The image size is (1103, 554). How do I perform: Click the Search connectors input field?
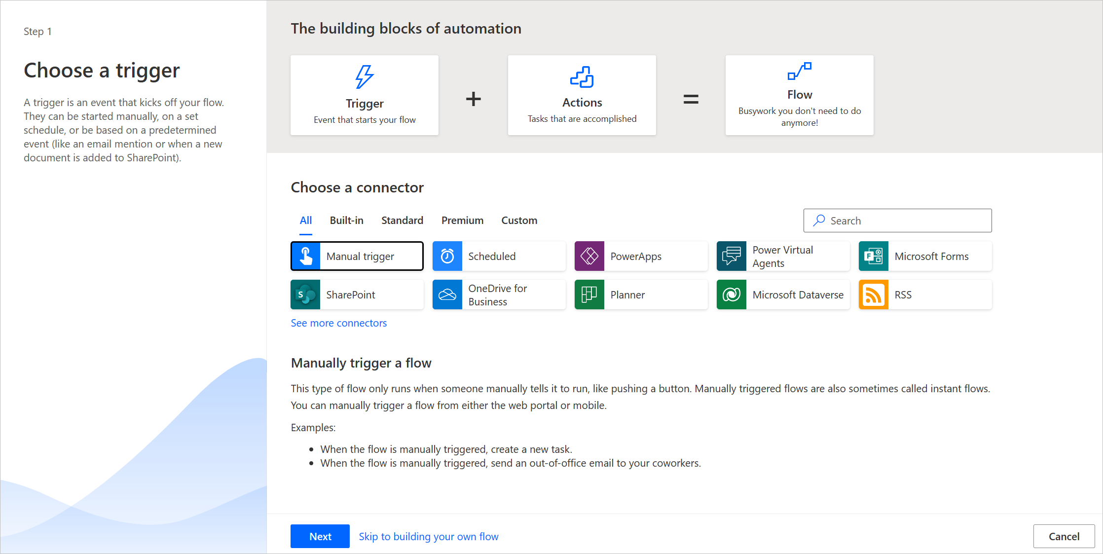897,221
